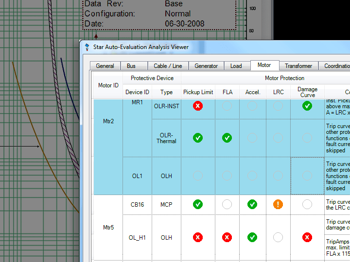Switch to the Bus tab
This screenshot has height=262, width=350.
click(131, 66)
